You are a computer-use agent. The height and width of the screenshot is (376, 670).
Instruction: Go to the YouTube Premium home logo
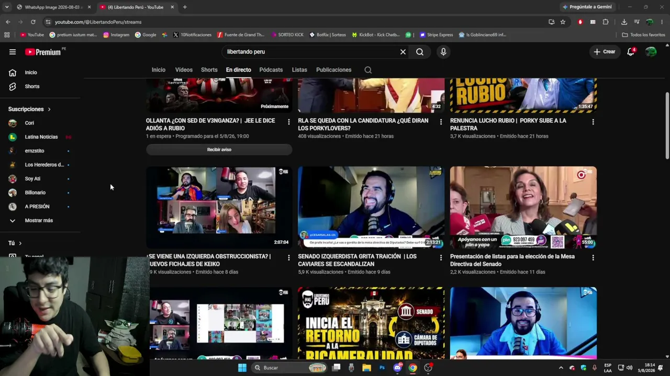43,52
